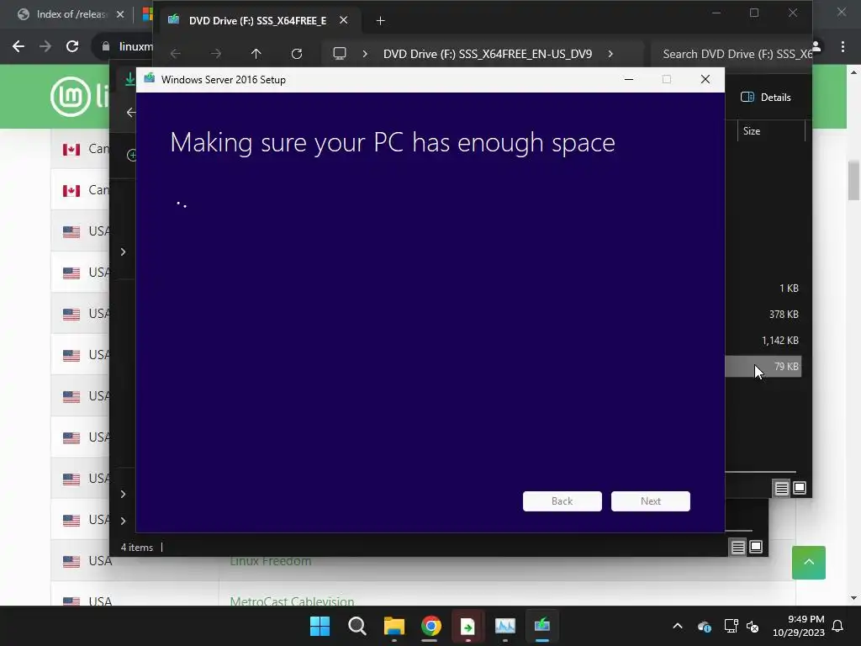Viewport: 861px width, 646px height.
Task: Minimize the Windows Server 2016 Setup window
Action: [629, 80]
